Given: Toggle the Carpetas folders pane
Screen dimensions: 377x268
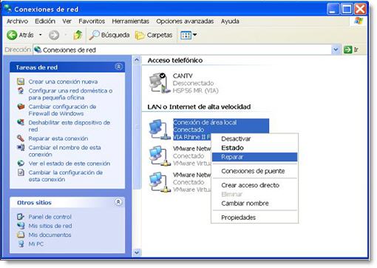Looking at the screenshot, I should (x=154, y=35).
